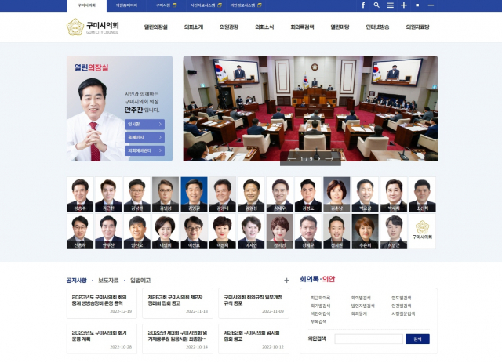
Task: Open search via the magnifier icon
Action: 376,5
